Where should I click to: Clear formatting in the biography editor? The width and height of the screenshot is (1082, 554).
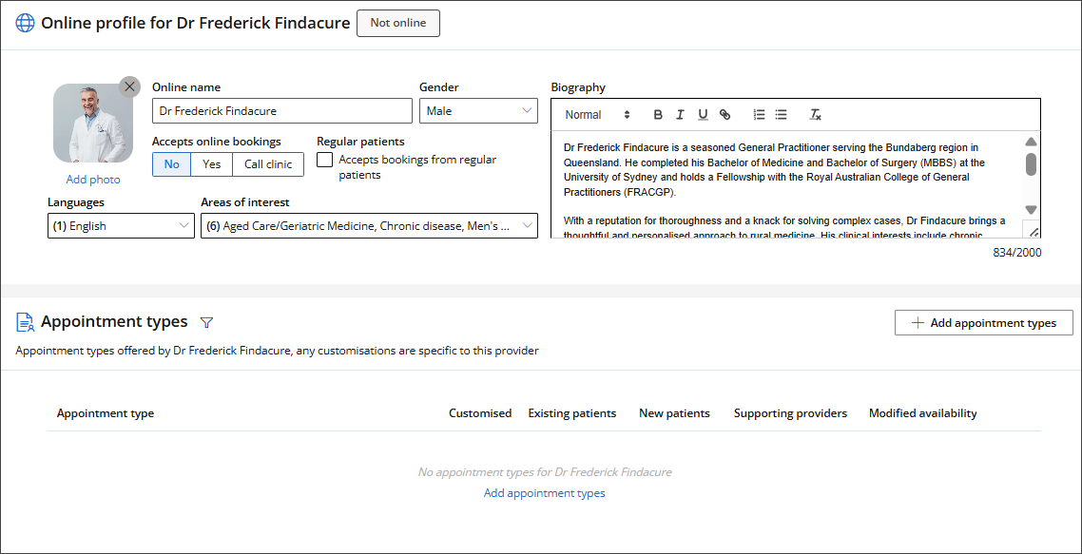(x=815, y=114)
